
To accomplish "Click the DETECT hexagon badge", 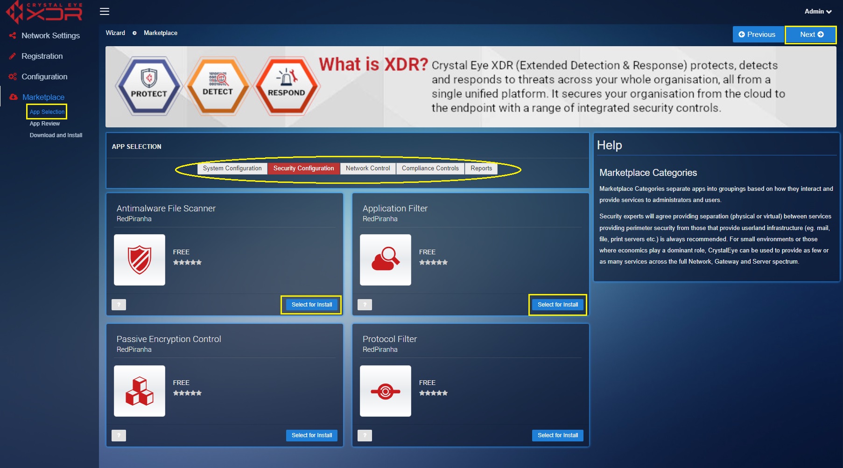I will click(218, 86).
